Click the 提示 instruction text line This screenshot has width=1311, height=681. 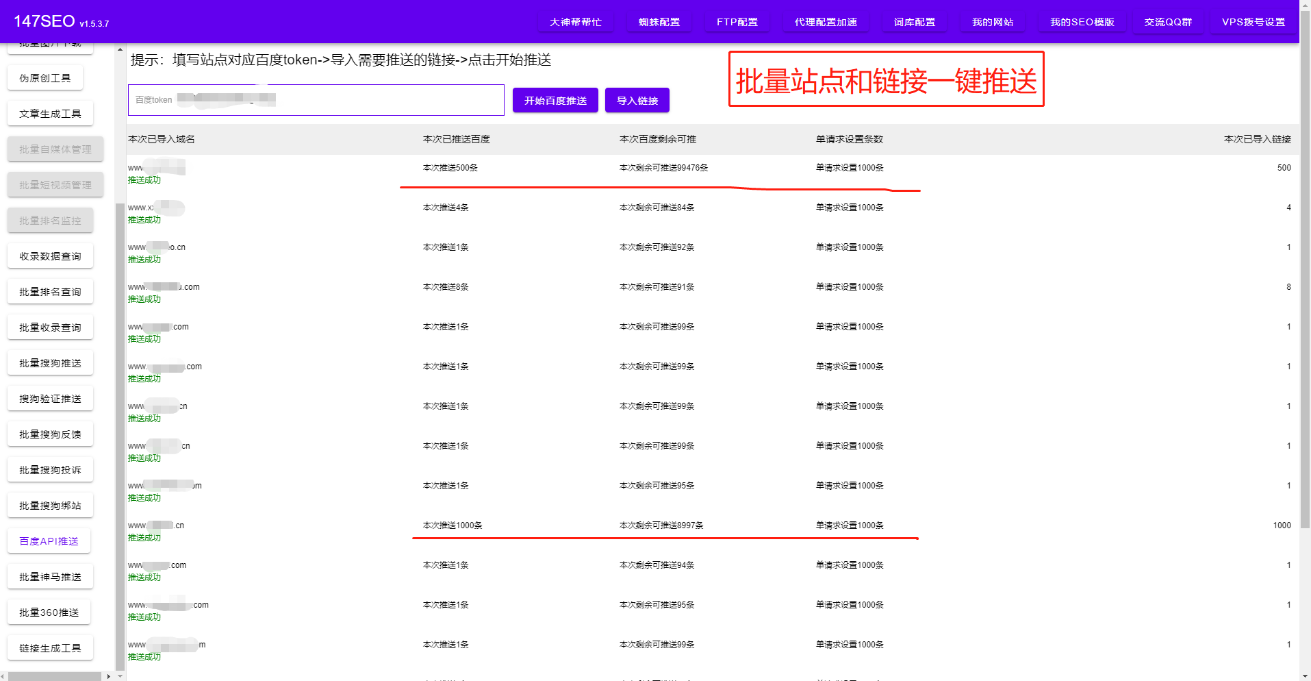tap(341, 60)
